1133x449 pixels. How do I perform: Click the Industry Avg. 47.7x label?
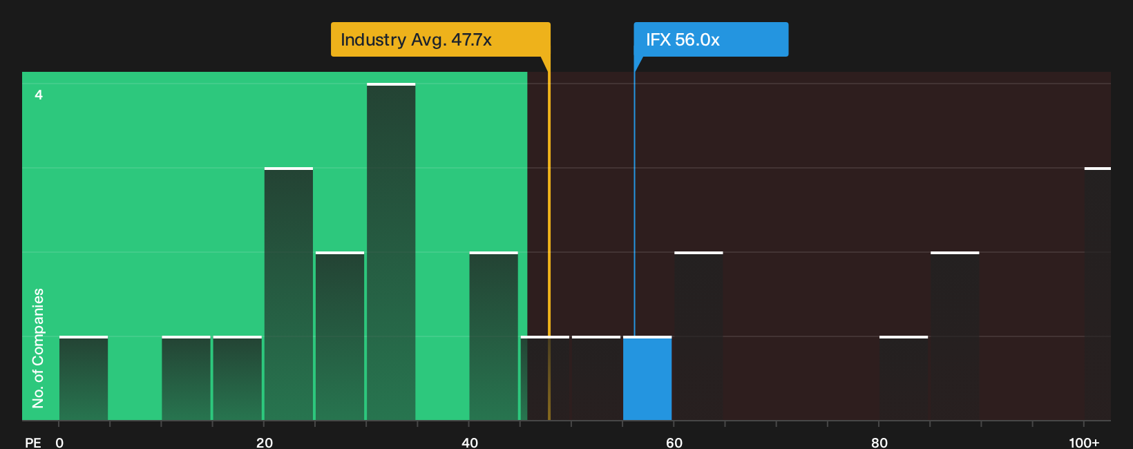point(441,39)
